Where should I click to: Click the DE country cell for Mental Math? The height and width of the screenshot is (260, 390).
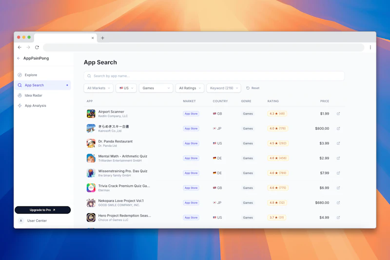(x=217, y=158)
